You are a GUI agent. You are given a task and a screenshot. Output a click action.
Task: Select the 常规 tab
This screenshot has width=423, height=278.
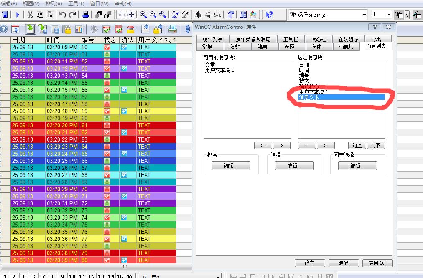(x=207, y=47)
